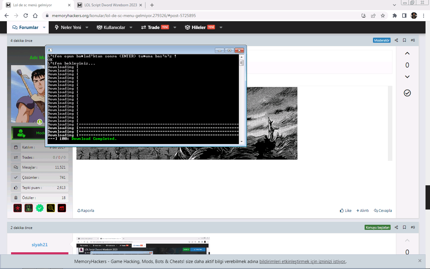
Task: Open Trade menu
Action: 155,27
